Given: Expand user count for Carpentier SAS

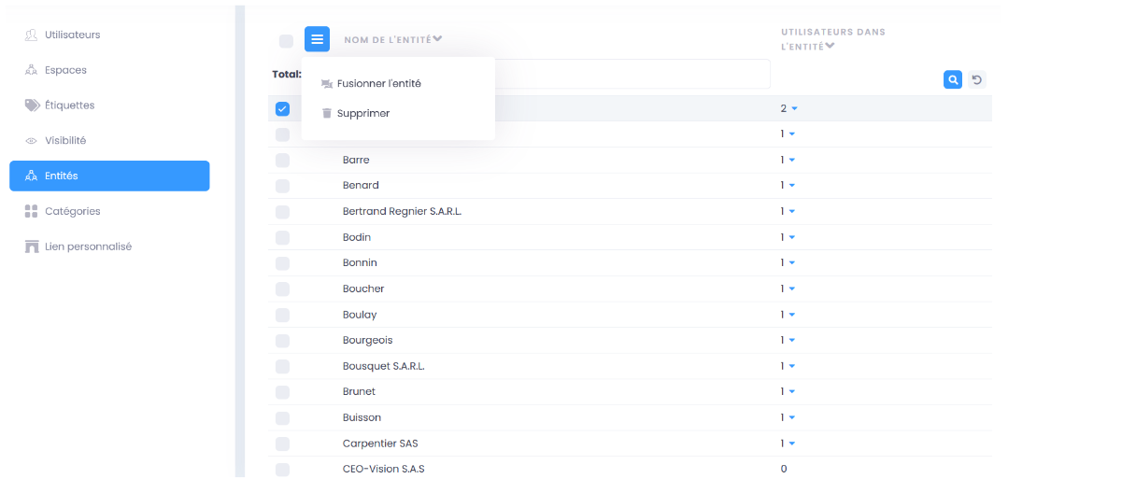Looking at the screenshot, I should [791, 443].
